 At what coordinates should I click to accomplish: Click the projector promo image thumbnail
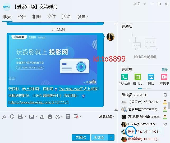click(53, 60)
